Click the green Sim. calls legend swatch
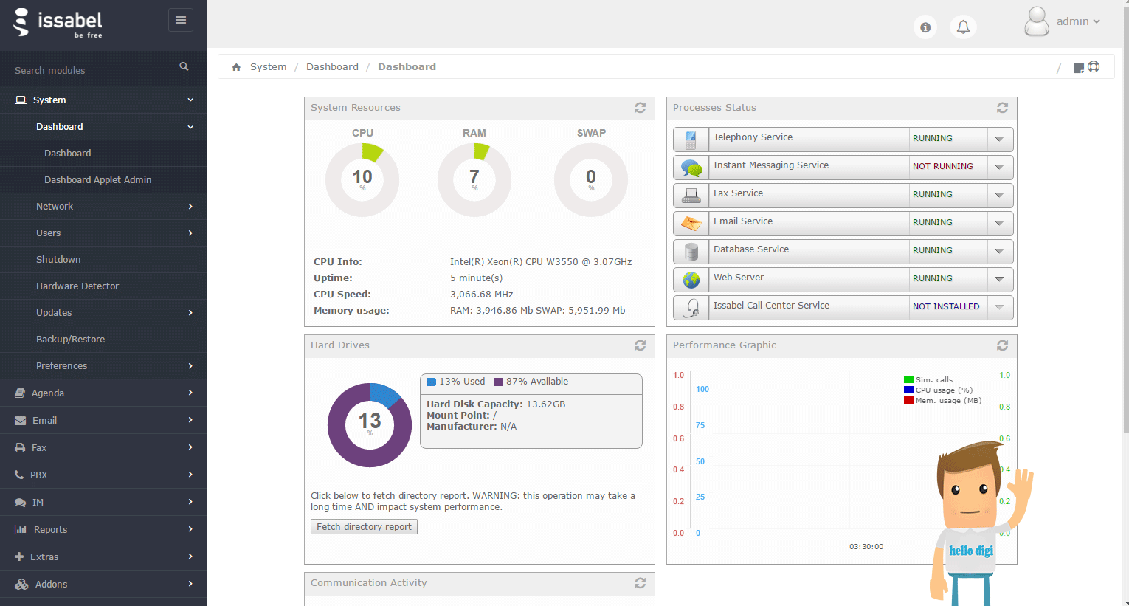 point(909,380)
